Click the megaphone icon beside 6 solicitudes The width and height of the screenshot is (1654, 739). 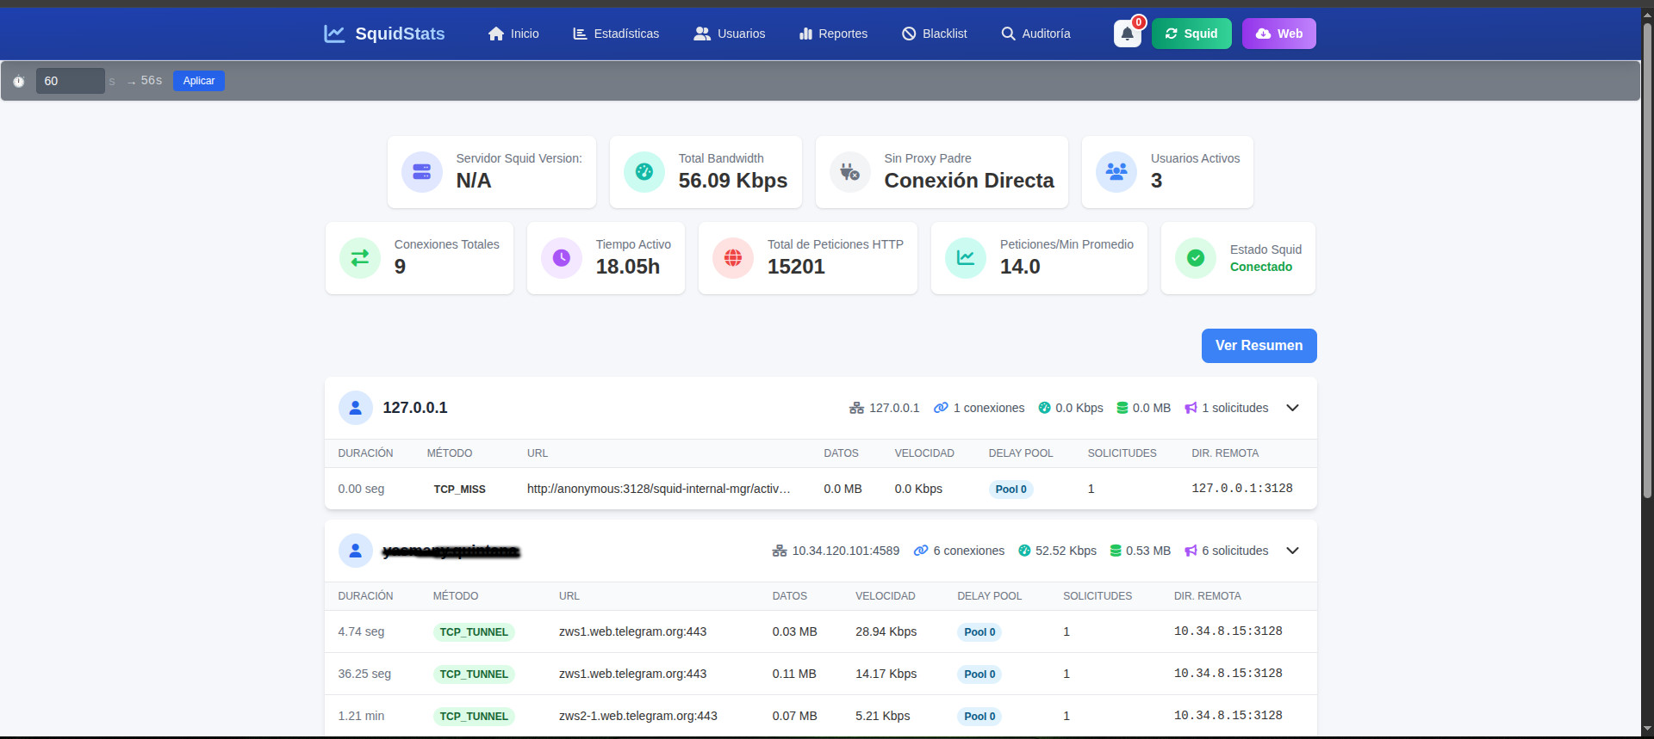(x=1191, y=551)
